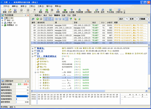151x109 pixels.
Task: Switch to the 连接 tab
Action: point(64,15)
